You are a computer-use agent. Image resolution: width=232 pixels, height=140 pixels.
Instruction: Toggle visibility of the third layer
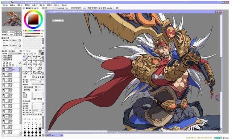[x=3, y=79]
